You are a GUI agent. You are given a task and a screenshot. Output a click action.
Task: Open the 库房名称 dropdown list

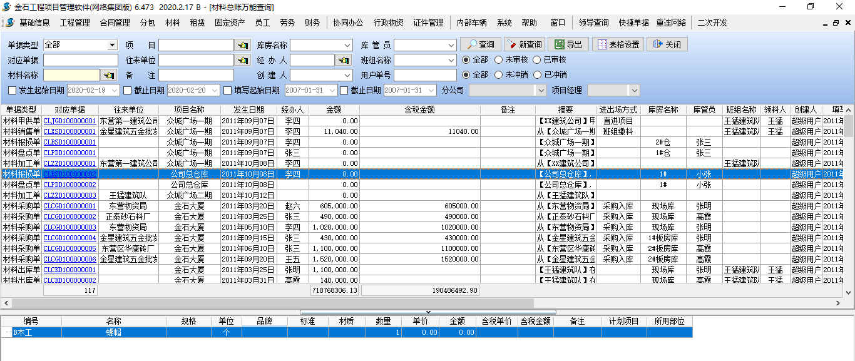(347, 45)
